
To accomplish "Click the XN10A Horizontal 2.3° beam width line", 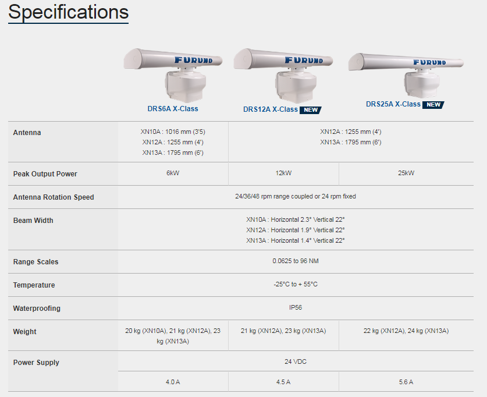I will pos(296,219).
